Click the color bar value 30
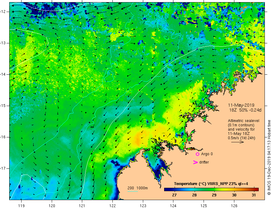This screenshot has width=271, height=209. click(234, 195)
